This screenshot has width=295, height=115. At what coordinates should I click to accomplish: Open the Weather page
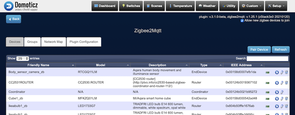207,6
